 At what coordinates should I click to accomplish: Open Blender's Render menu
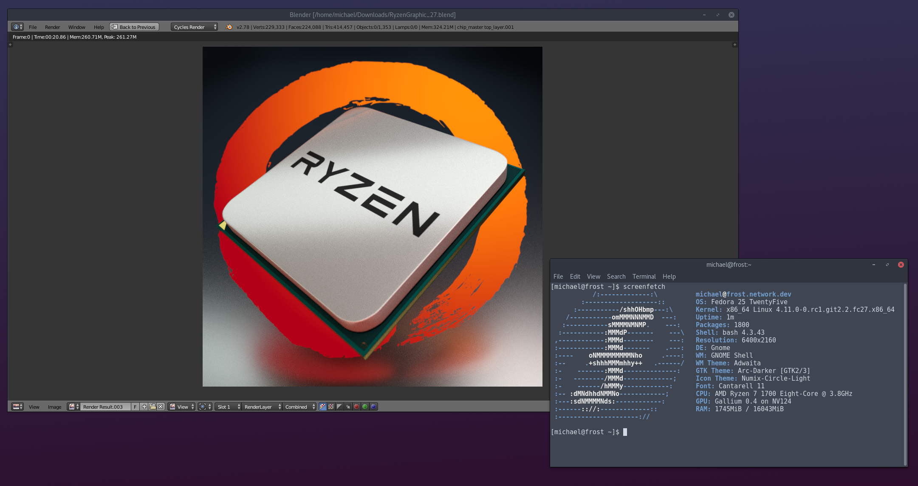tap(52, 27)
